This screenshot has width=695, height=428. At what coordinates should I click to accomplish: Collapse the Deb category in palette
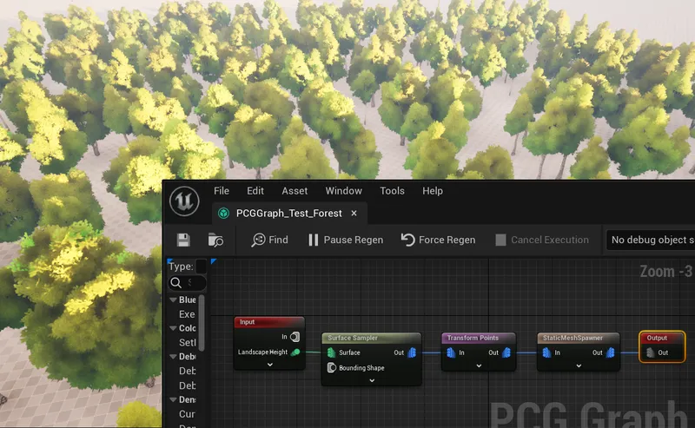click(173, 357)
